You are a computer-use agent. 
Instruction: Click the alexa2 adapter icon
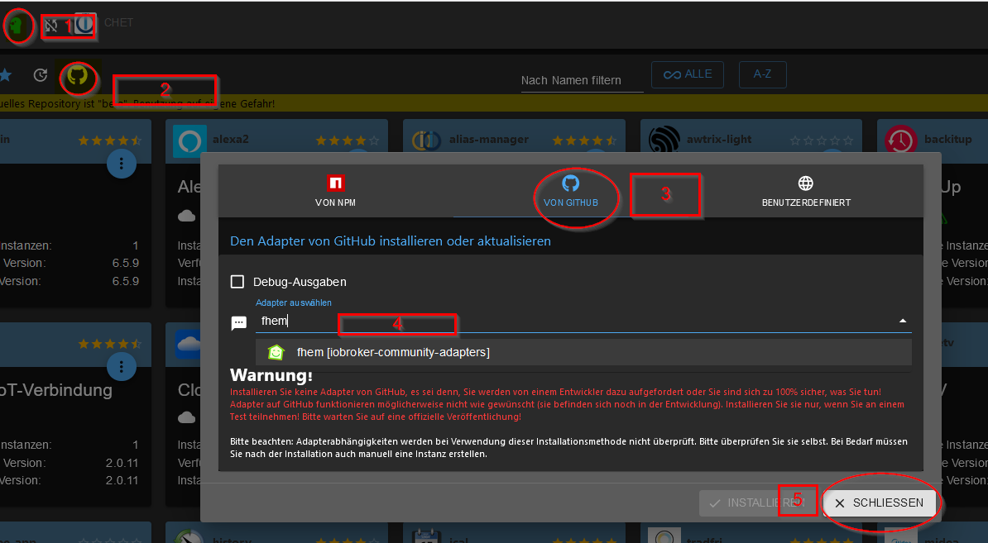tap(189, 141)
